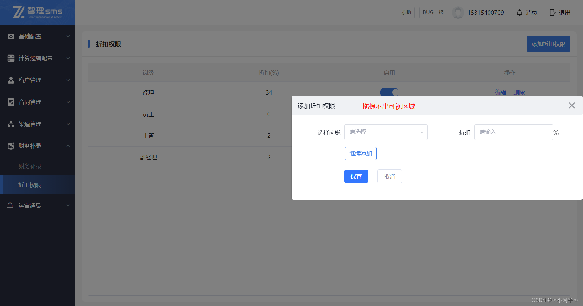Click the 计算逻辑配置 calculator icon
Image resolution: width=583 pixels, height=306 pixels.
click(11, 58)
